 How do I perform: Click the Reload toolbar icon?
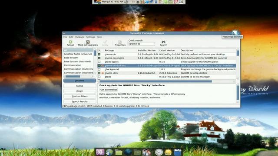[x=70, y=42]
